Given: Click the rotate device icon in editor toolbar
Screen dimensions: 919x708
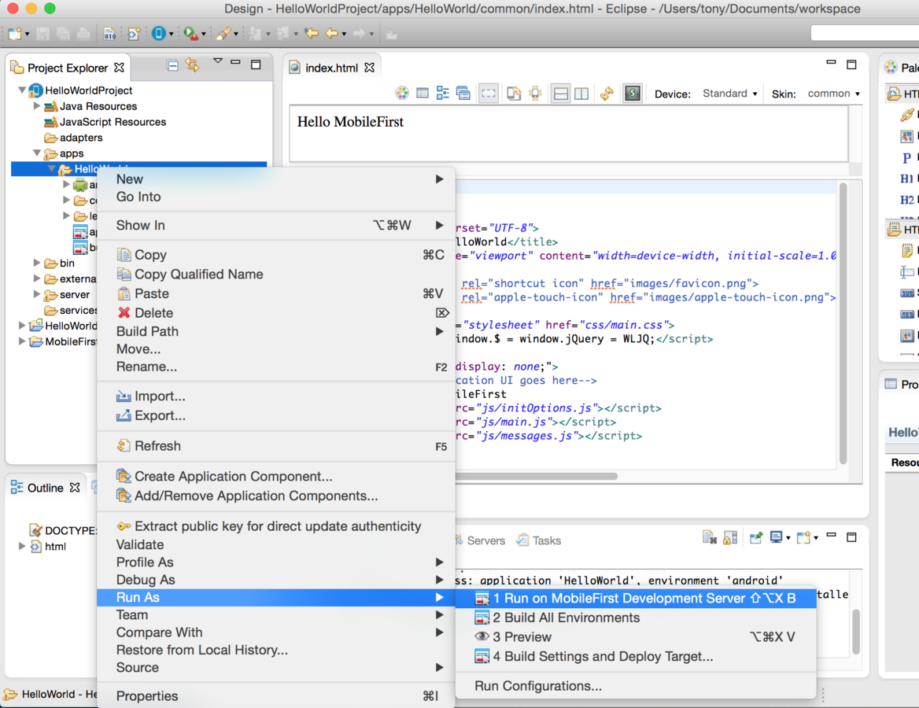Looking at the screenshot, I should pos(514,93).
